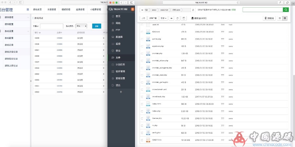Click front Safari address bar

(201, 3)
